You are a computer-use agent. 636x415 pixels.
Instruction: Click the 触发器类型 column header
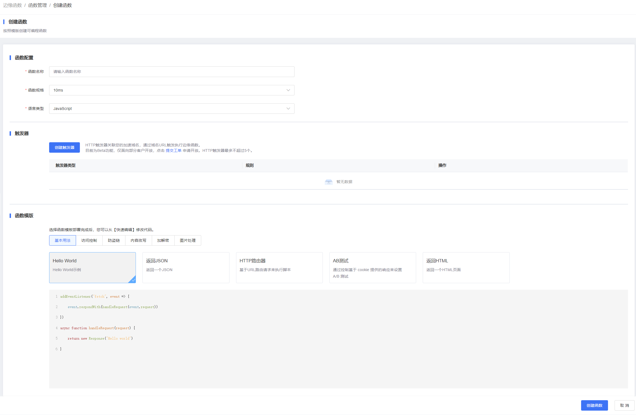pyautogui.click(x=66, y=165)
